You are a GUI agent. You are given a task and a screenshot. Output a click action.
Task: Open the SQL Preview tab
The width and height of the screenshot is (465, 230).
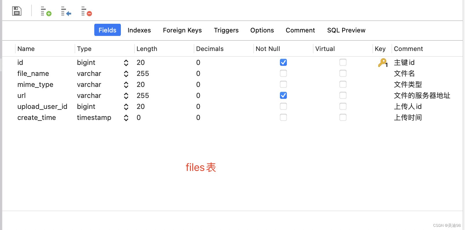tap(346, 30)
